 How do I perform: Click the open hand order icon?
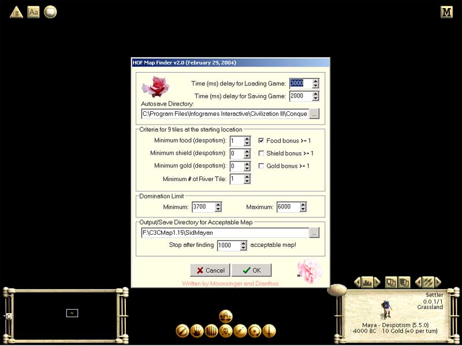pos(196,331)
